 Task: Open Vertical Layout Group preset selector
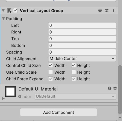(107, 10)
